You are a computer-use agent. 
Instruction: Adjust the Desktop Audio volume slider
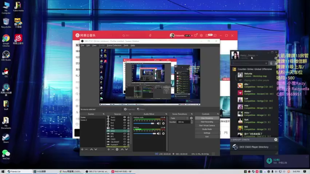145,123
